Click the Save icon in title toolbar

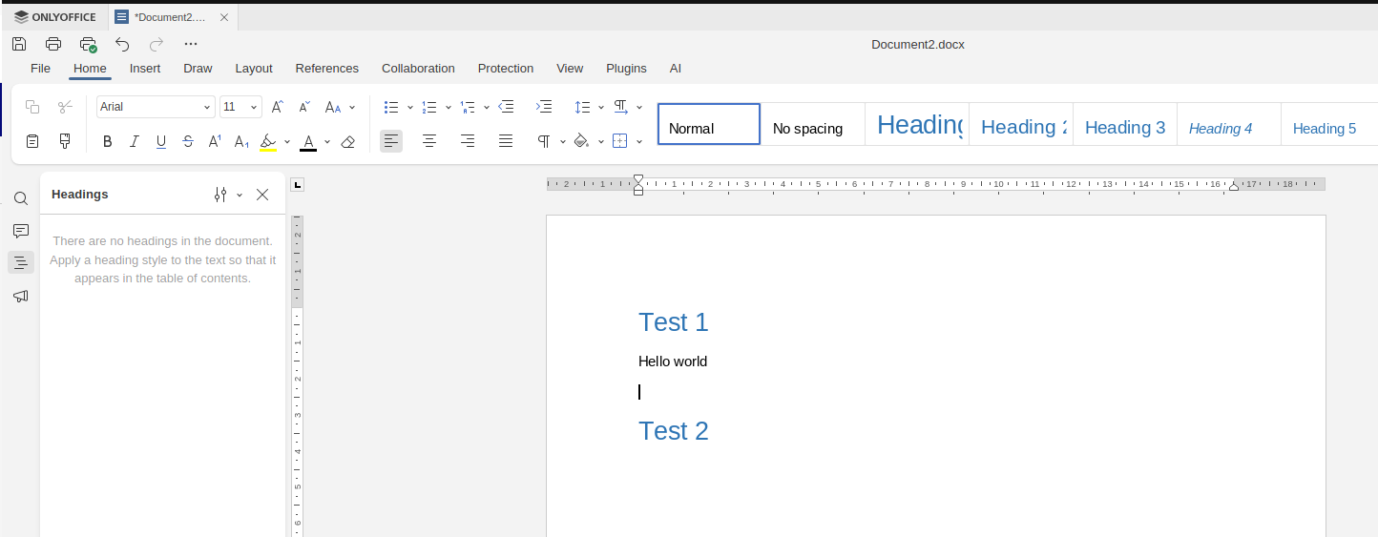click(x=19, y=44)
